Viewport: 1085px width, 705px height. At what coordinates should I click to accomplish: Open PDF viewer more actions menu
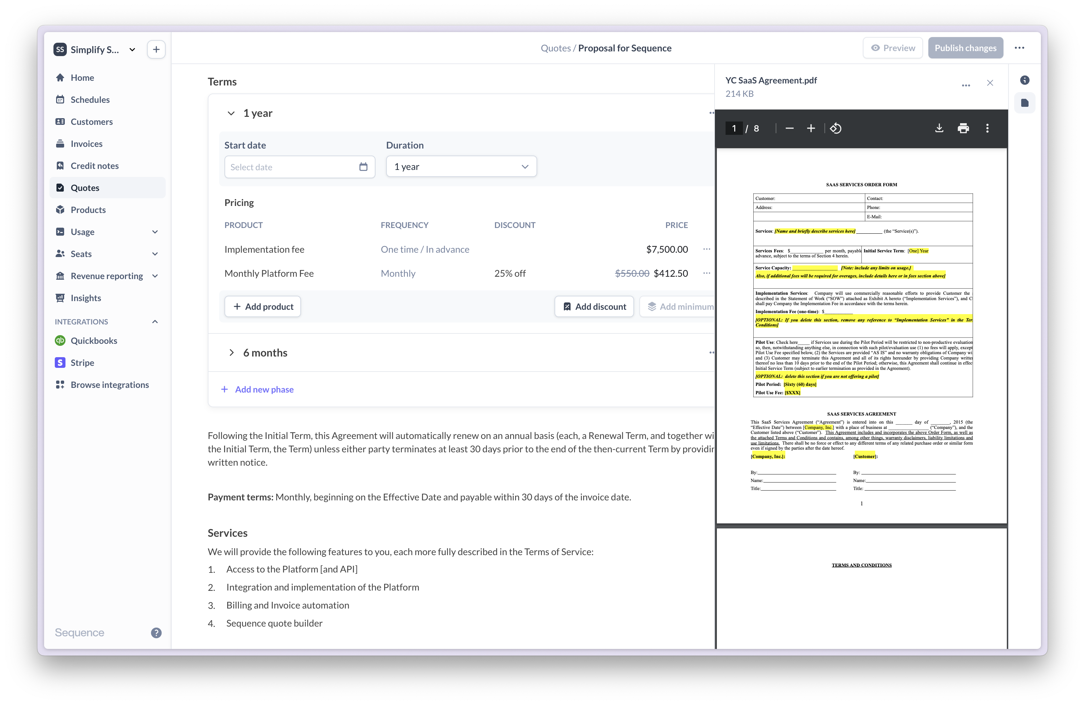(x=987, y=129)
